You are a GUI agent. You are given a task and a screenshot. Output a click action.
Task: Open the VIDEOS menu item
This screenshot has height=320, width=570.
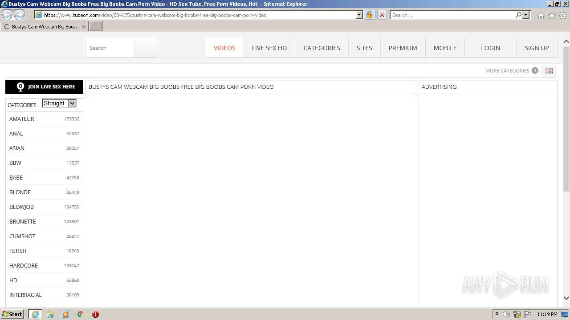click(x=224, y=48)
